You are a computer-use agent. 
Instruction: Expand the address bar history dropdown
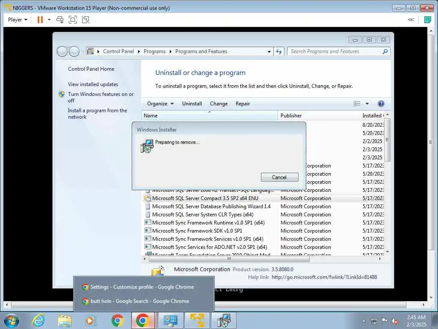269,51
